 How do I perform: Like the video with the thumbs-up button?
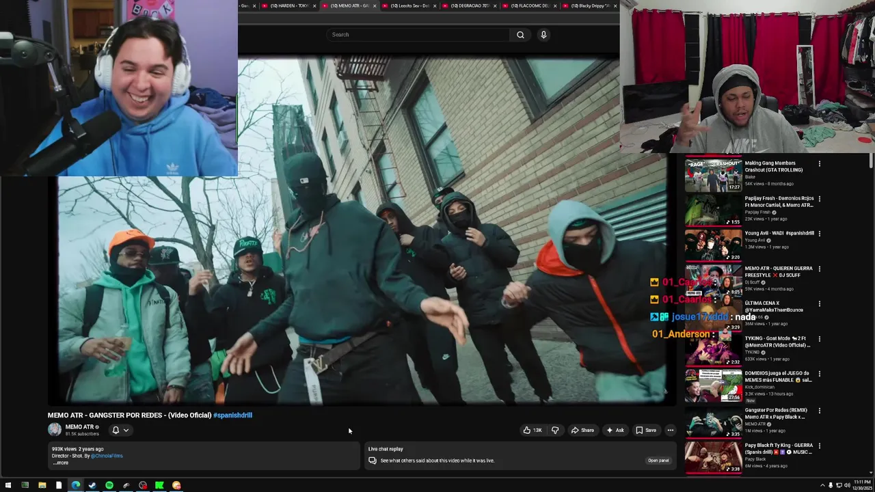pyautogui.click(x=533, y=430)
